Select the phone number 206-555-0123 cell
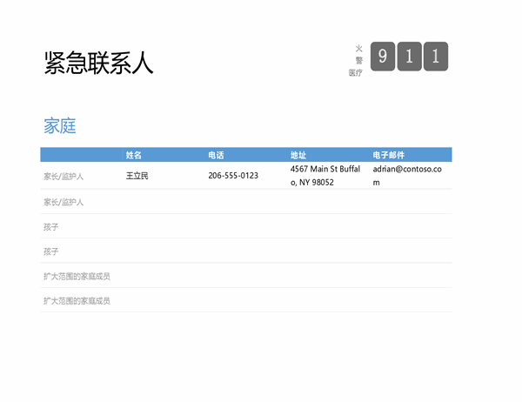The image size is (522, 402). point(233,176)
